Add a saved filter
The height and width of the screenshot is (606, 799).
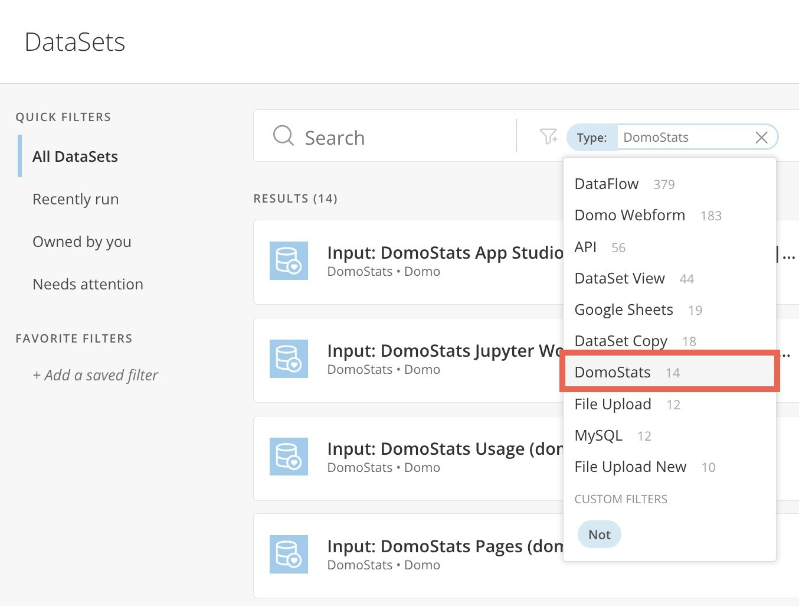tap(96, 375)
